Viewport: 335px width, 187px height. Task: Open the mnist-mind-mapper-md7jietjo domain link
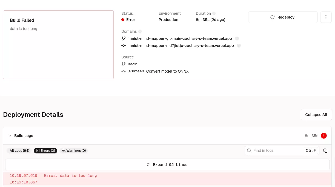pyautogui.click(x=181, y=46)
